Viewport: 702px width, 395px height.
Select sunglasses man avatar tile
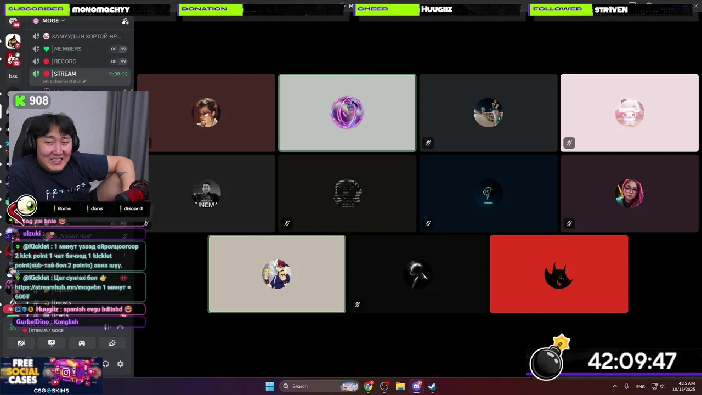click(x=206, y=112)
